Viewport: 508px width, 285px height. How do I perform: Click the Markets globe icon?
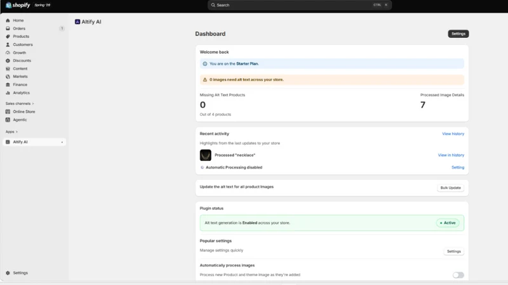tap(8, 77)
